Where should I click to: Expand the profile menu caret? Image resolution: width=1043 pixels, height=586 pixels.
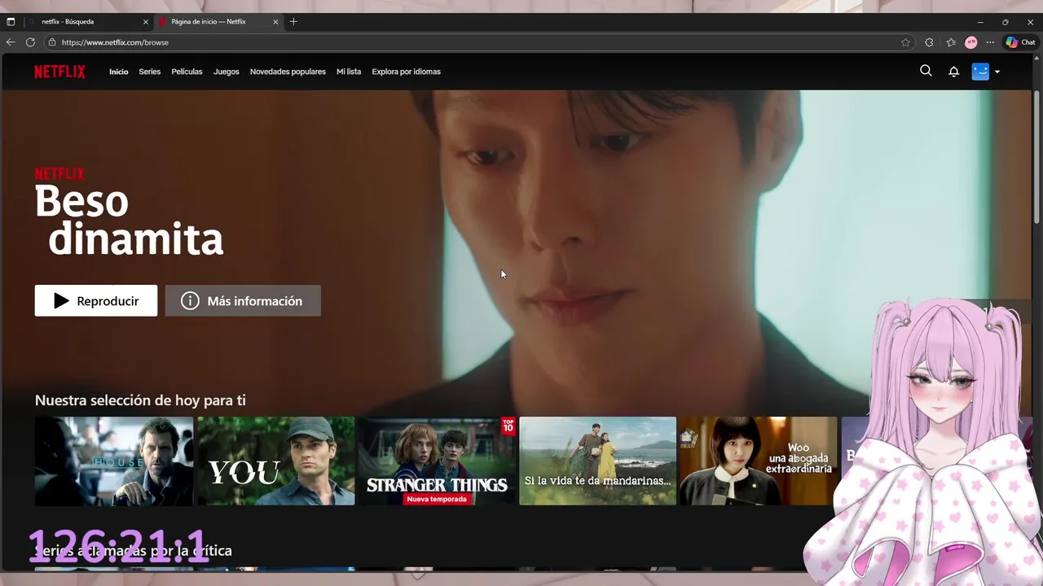pyautogui.click(x=997, y=72)
